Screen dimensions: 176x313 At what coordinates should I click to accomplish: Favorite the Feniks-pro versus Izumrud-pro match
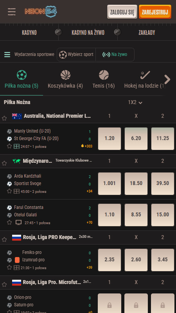pyautogui.click(x=9, y=268)
